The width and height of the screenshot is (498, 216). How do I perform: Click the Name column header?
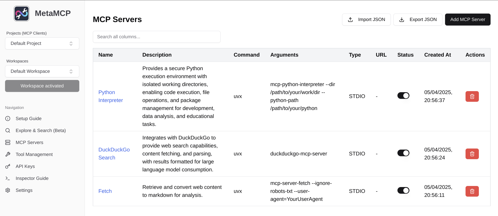106,55
